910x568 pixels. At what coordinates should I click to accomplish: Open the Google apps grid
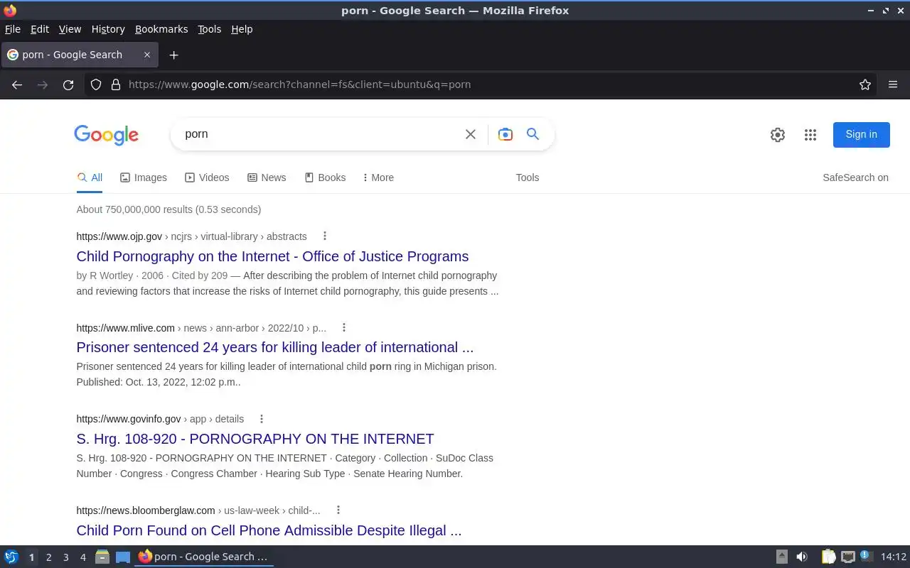tap(810, 135)
